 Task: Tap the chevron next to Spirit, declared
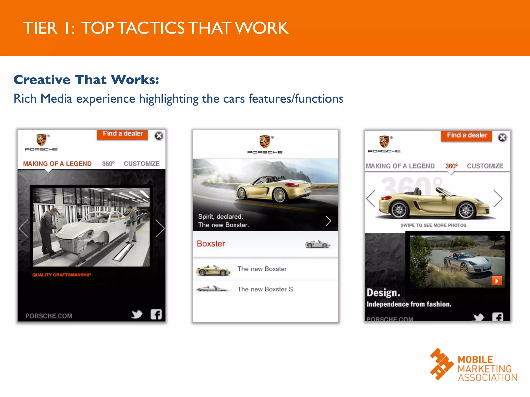pos(328,221)
